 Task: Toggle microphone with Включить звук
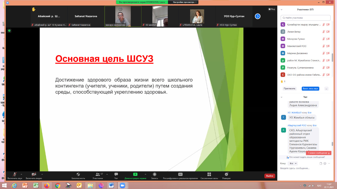pyautogui.click(x=15, y=174)
